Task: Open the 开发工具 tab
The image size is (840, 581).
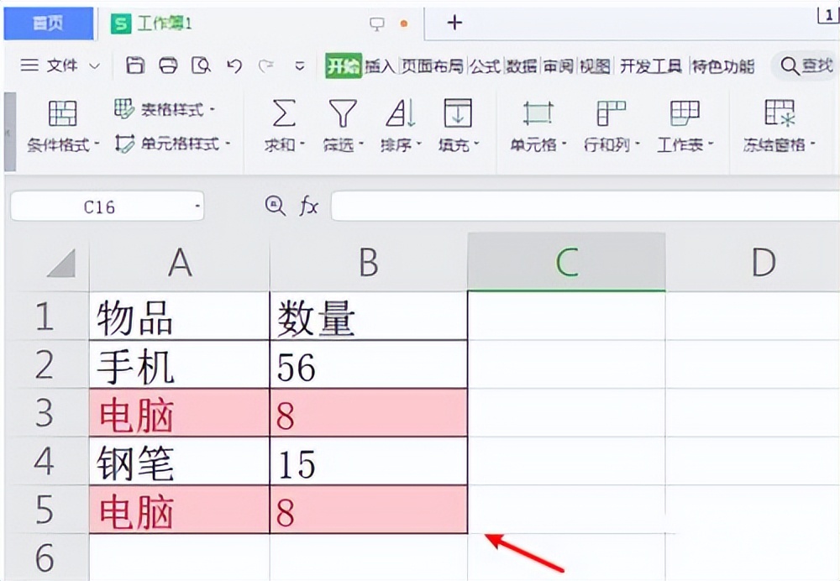Action: (x=651, y=66)
